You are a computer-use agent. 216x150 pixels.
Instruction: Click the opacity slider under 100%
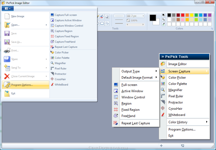[x=135, y=25]
